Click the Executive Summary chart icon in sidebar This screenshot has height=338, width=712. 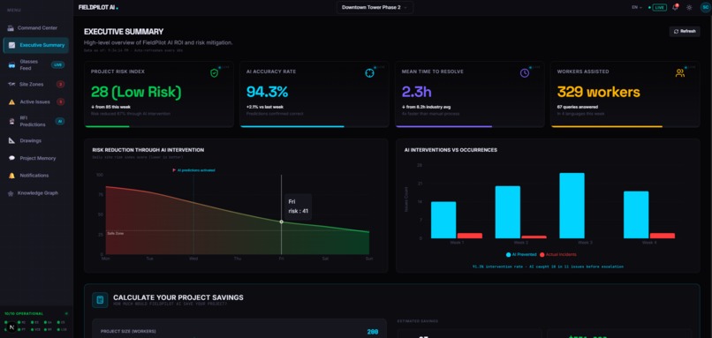11,45
